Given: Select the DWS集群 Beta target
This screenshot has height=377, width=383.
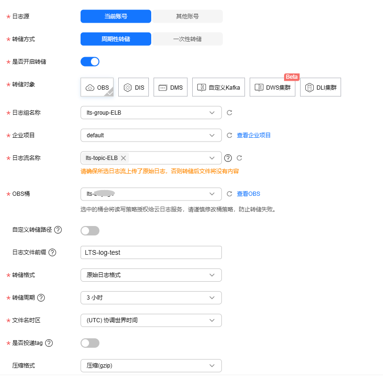Looking at the screenshot, I should [x=272, y=87].
